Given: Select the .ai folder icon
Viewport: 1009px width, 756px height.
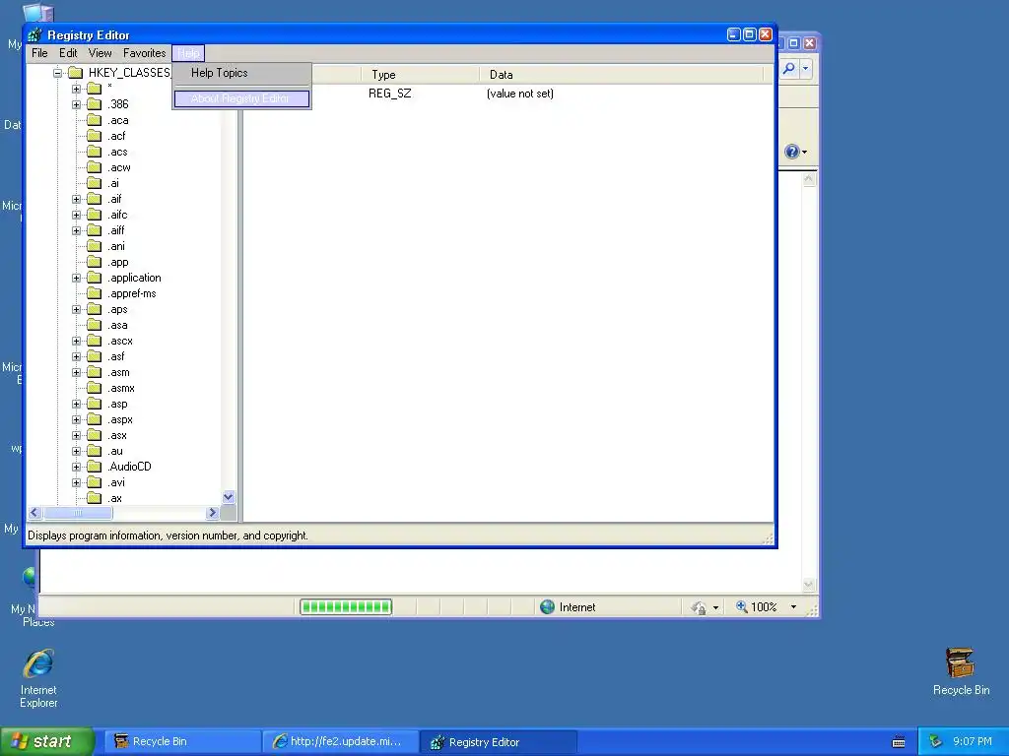Looking at the screenshot, I should click(x=94, y=183).
